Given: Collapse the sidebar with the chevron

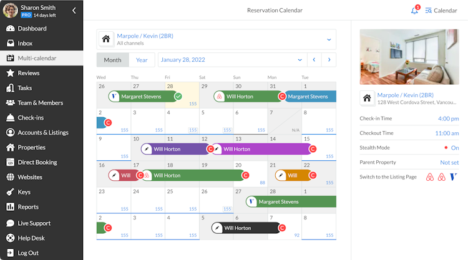Looking at the screenshot, I should point(74,11).
